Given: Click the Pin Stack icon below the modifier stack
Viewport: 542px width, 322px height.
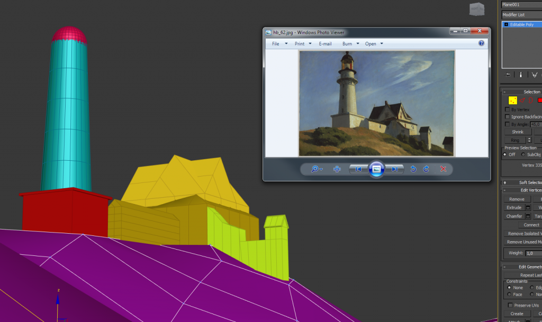Looking at the screenshot, I should pyautogui.click(x=508, y=75).
